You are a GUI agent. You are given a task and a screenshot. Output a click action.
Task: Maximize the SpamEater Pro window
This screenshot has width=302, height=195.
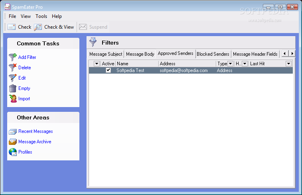tap(280, 7)
